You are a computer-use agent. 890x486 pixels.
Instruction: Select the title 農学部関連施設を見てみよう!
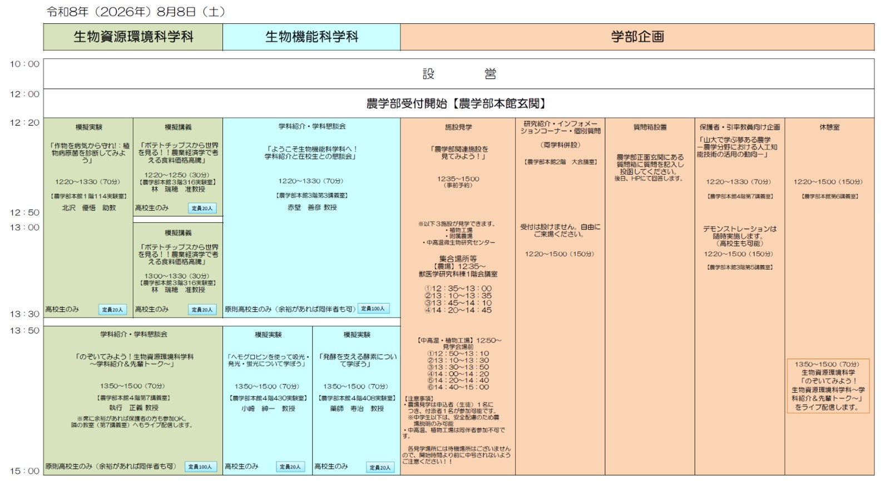pyautogui.click(x=458, y=153)
